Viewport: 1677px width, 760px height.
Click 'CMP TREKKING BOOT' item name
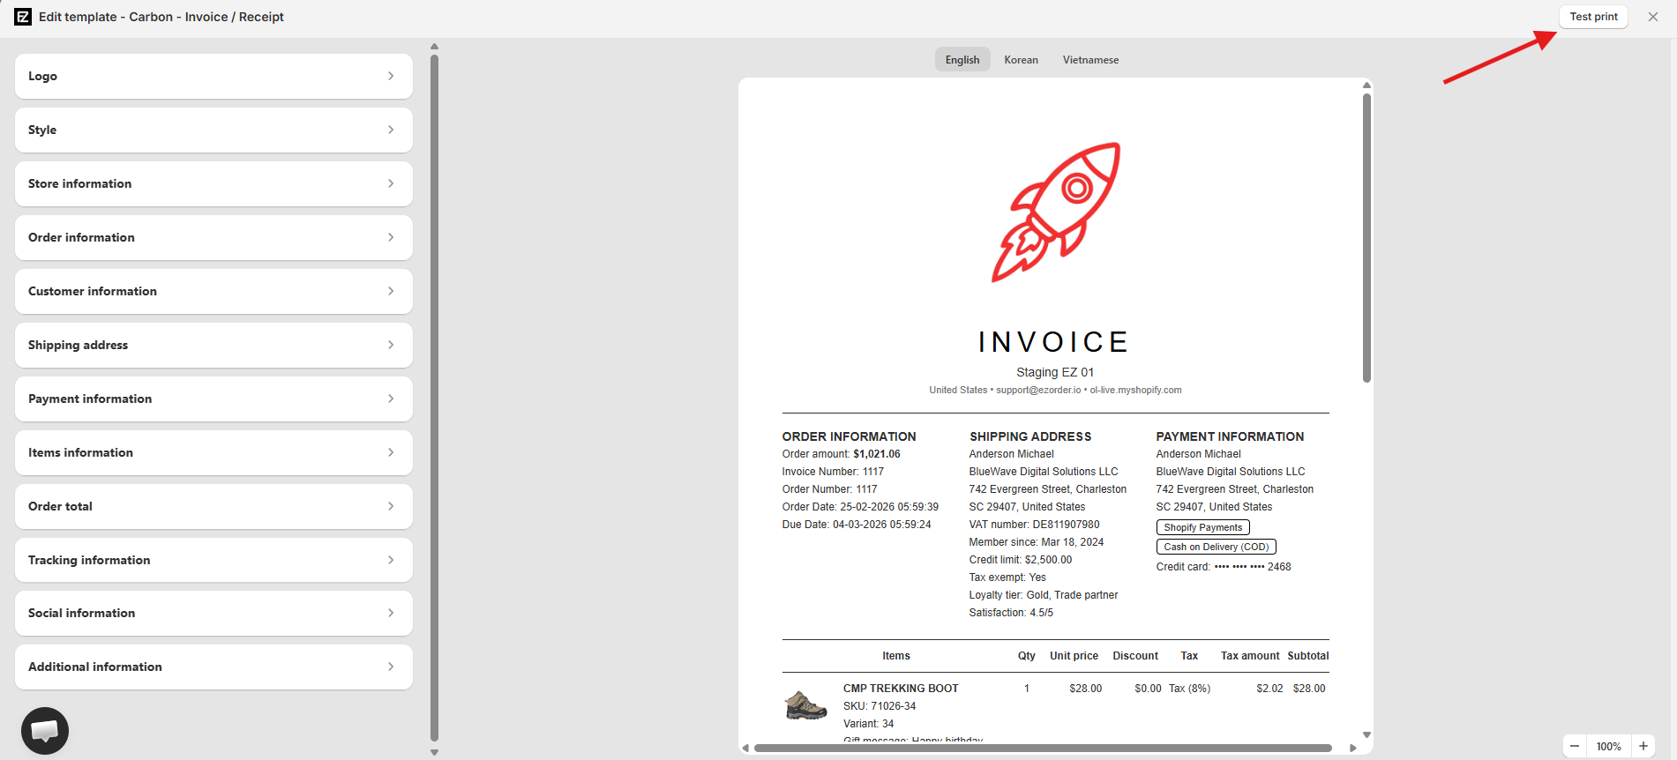(901, 689)
